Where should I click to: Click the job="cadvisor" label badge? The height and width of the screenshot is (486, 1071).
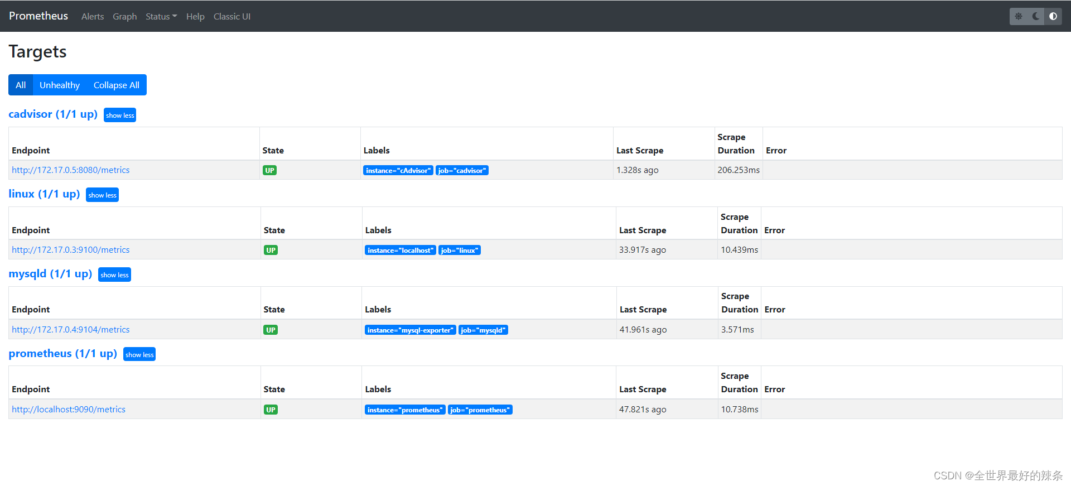coord(462,170)
